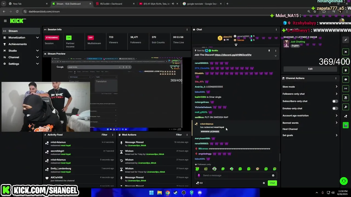
Task: Open Account age restriction options
Action: tap(336, 115)
